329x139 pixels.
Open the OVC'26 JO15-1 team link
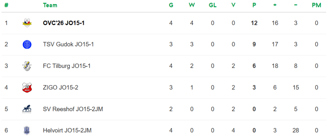coord(64,23)
